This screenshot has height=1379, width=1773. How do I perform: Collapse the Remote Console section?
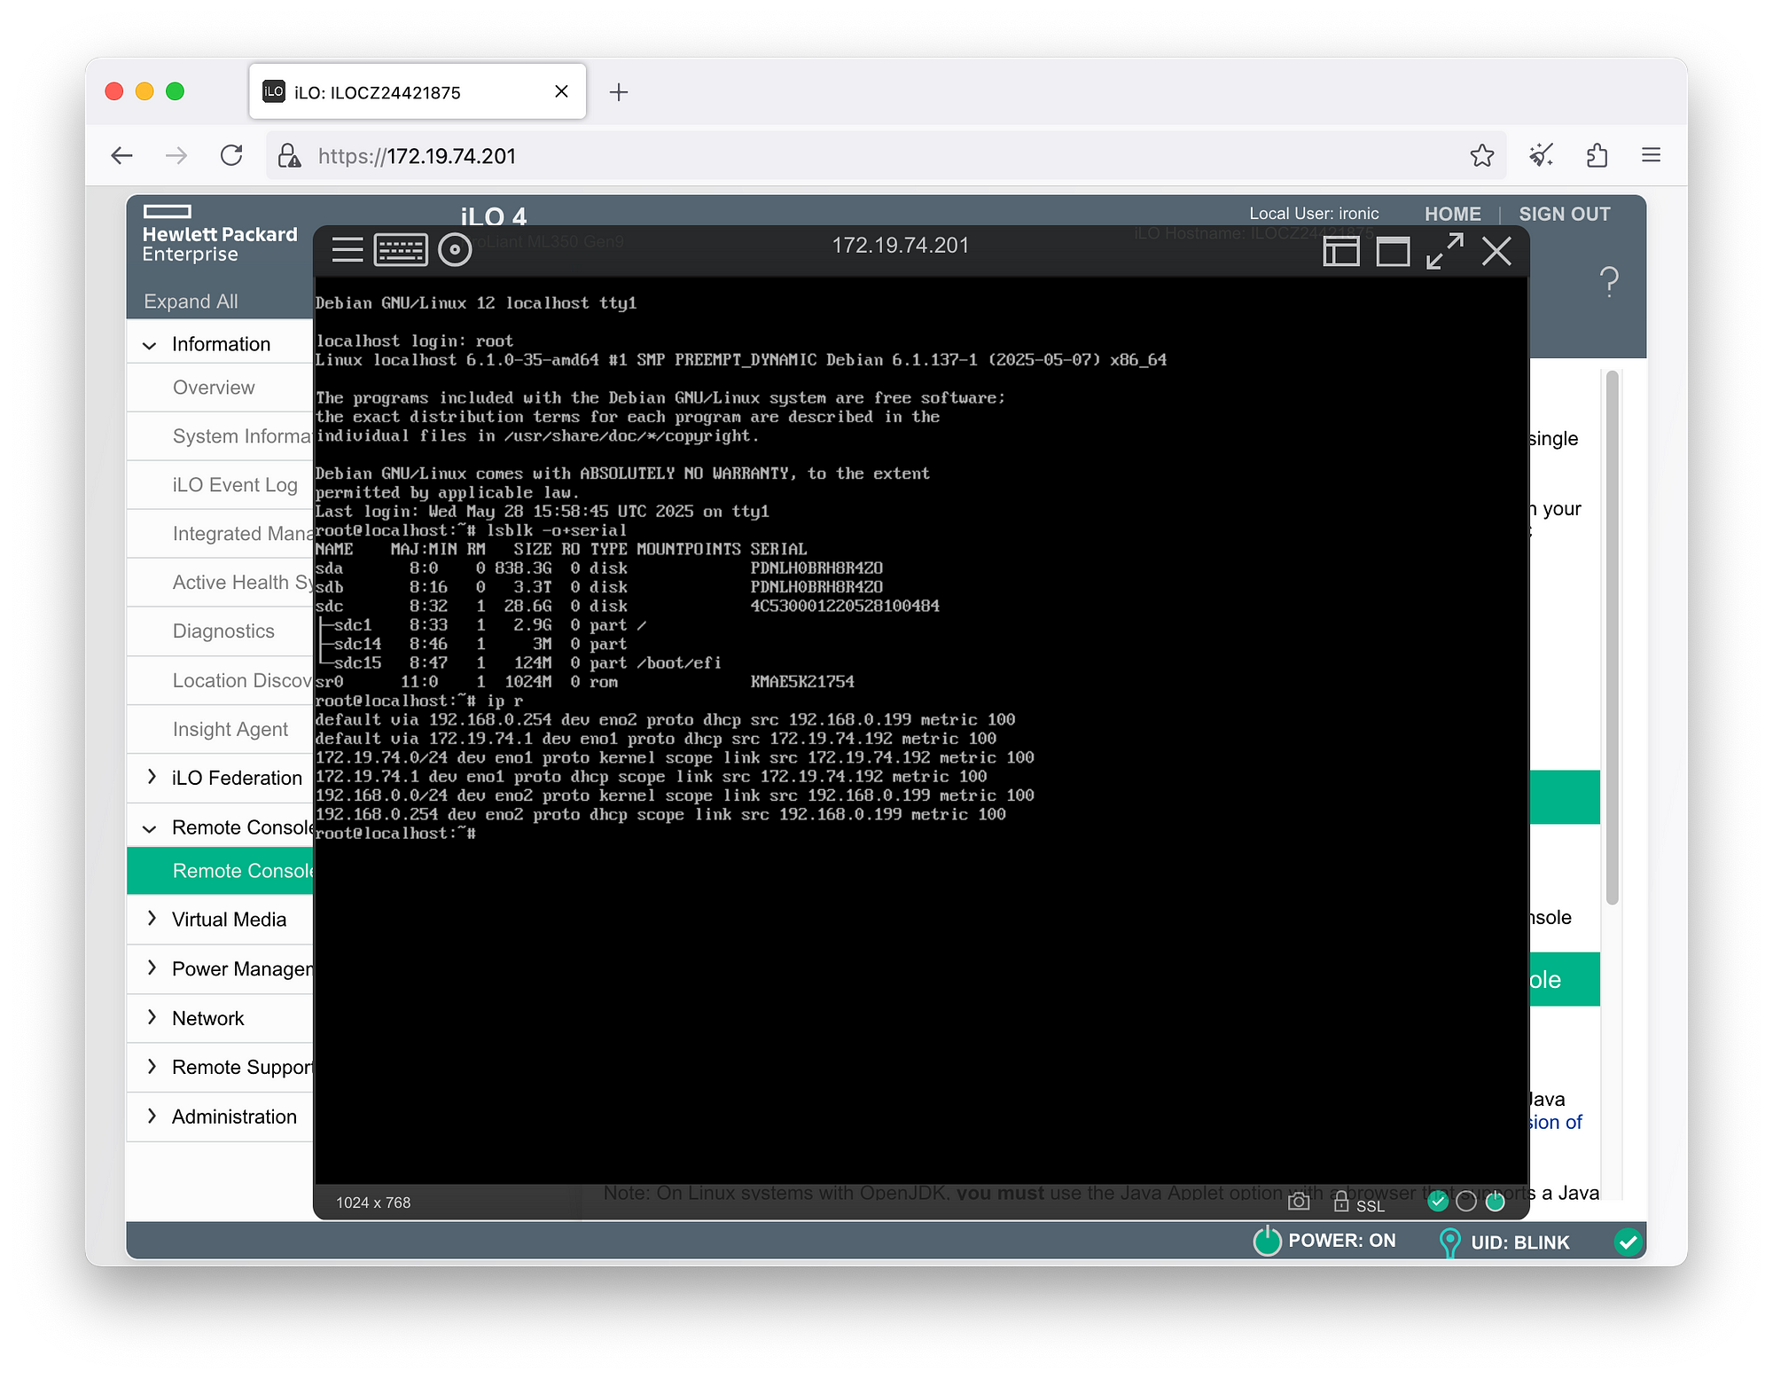[x=150, y=828]
